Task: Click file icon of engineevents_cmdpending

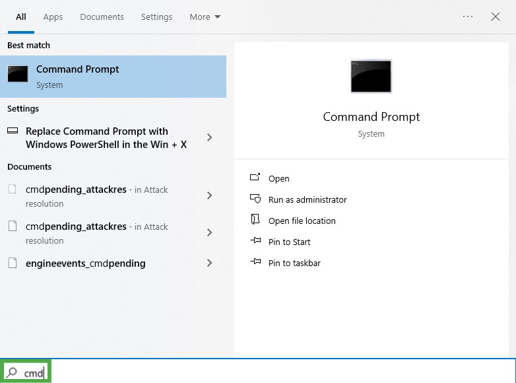Action: (13, 263)
